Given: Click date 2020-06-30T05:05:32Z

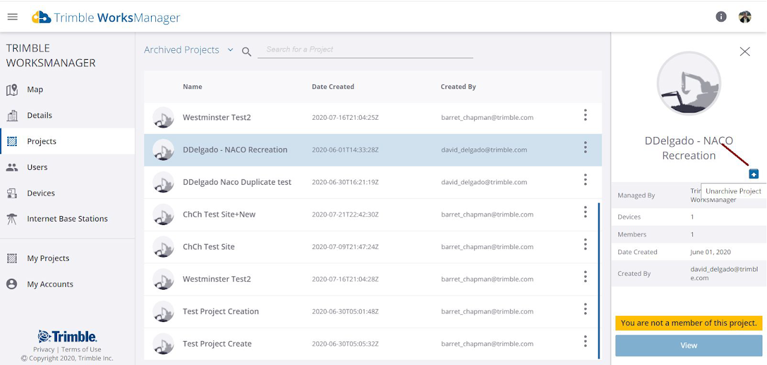Looking at the screenshot, I should point(345,343).
